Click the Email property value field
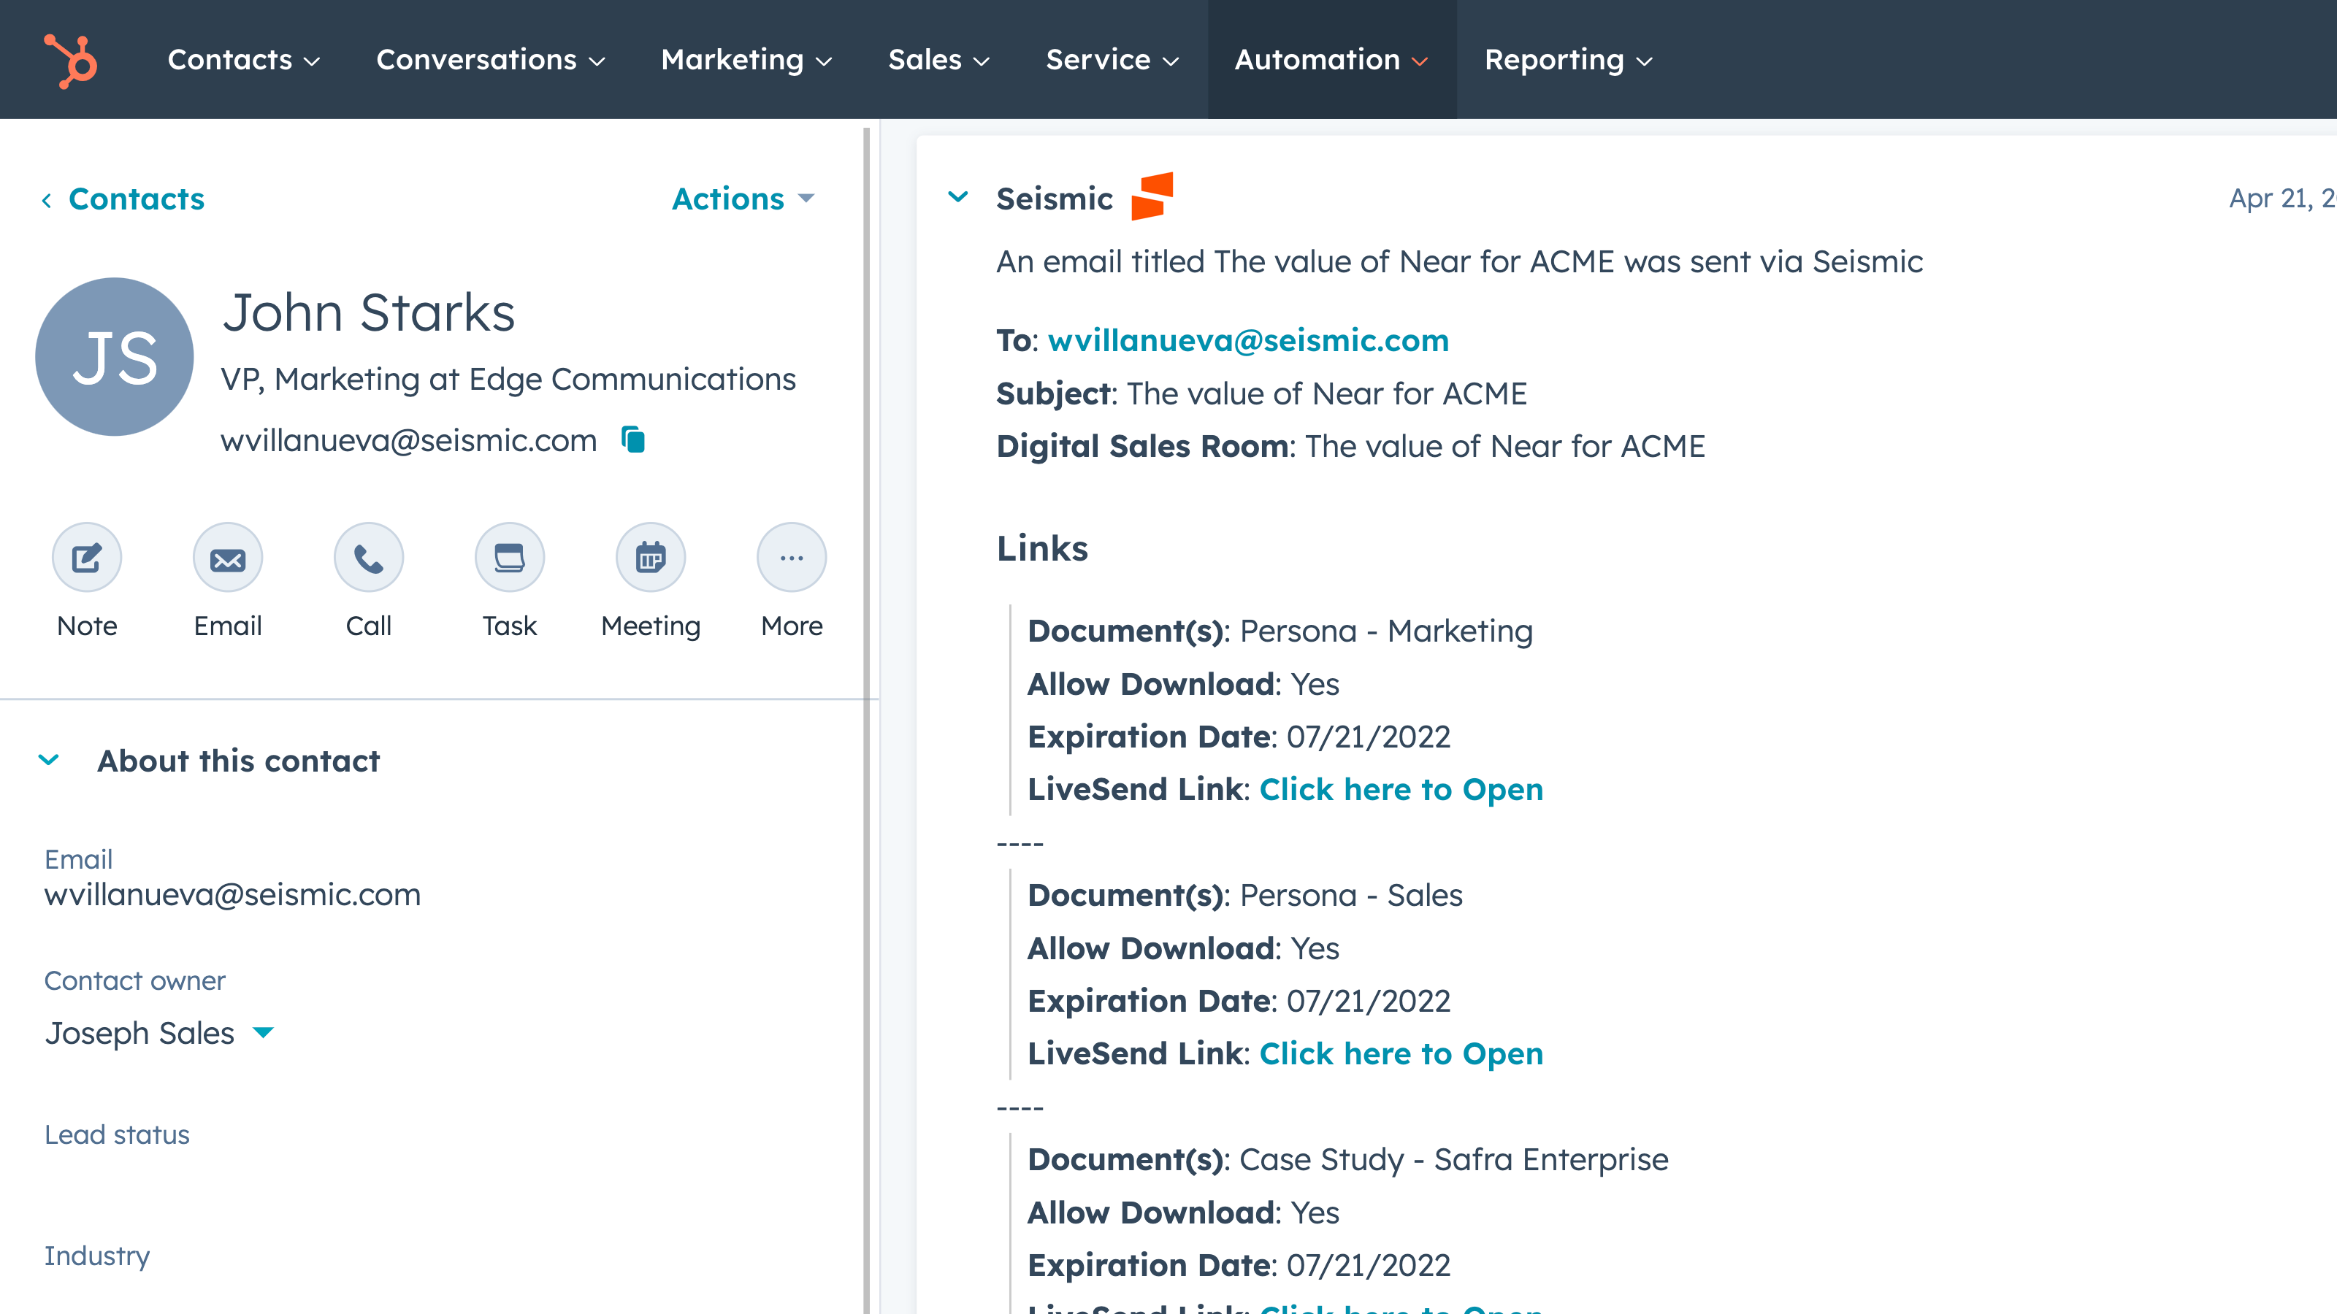This screenshot has width=2337, height=1314. coord(232,895)
